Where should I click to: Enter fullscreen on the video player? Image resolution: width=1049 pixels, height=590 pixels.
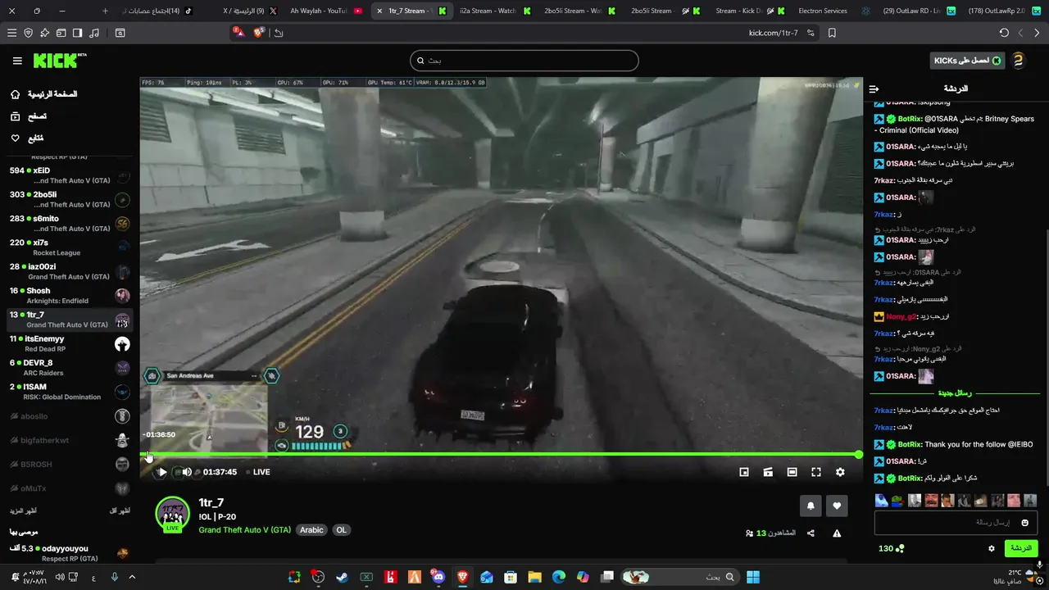click(x=816, y=472)
